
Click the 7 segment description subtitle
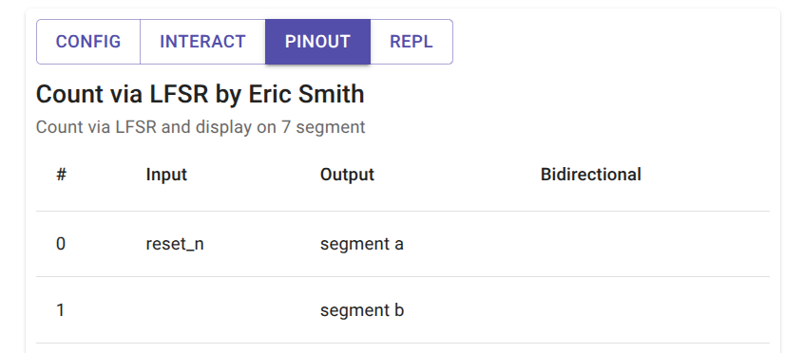pyautogui.click(x=201, y=127)
